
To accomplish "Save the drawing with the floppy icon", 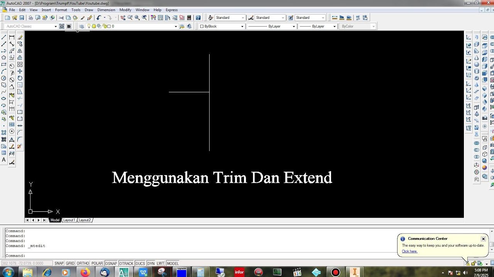I will click(x=22, y=18).
